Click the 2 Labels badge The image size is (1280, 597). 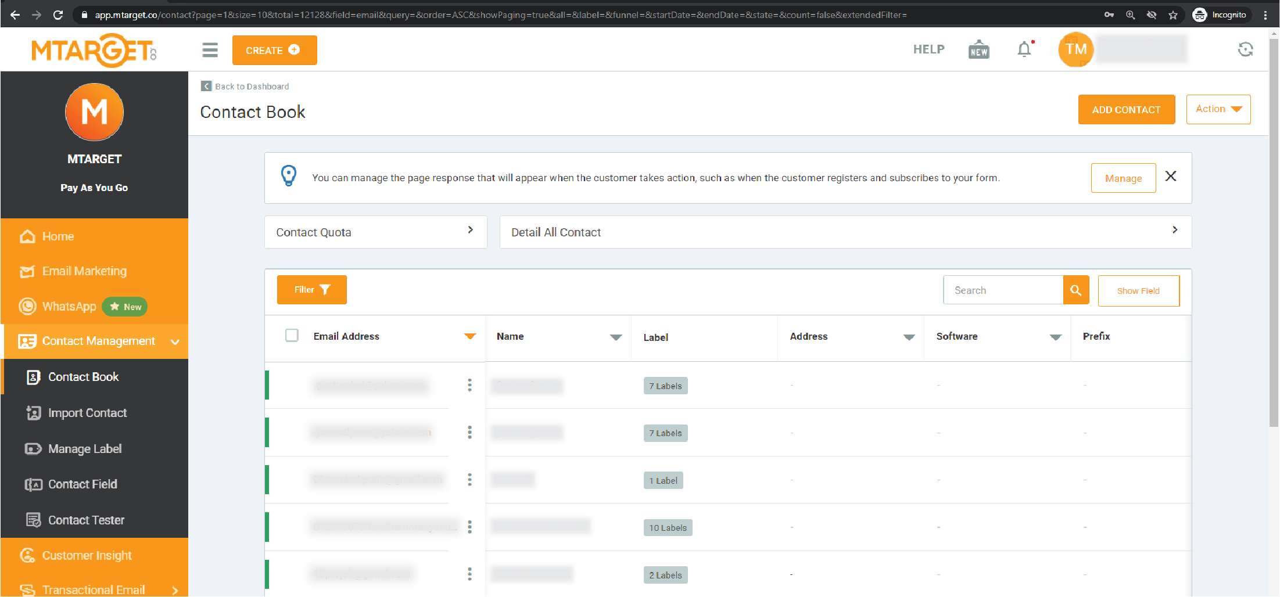point(665,575)
